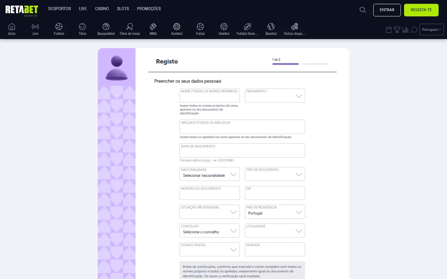Click the Retabet Sports logo
This screenshot has width=447, height=279.
22,10
